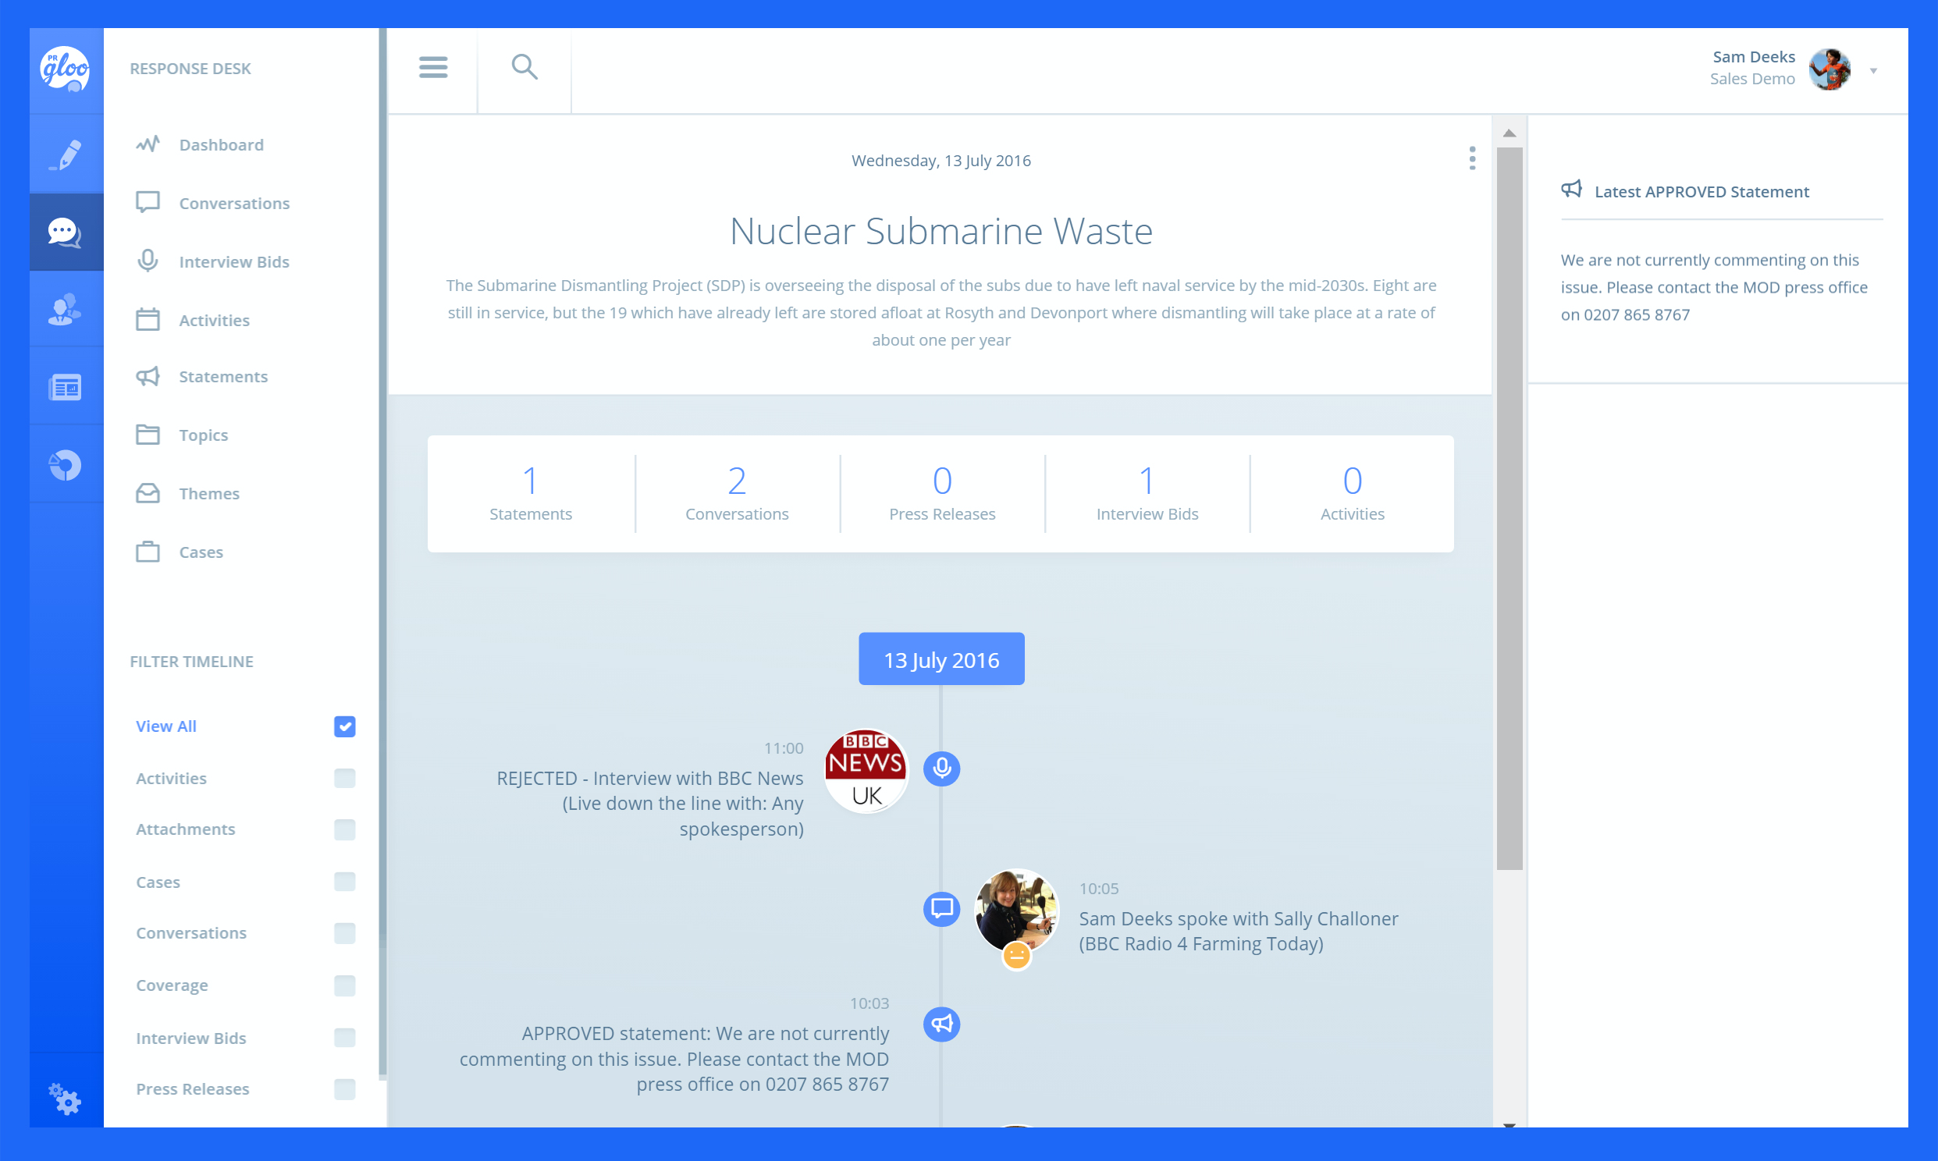Click the PR gloo logo
1938x1161 pixels.
66,69
